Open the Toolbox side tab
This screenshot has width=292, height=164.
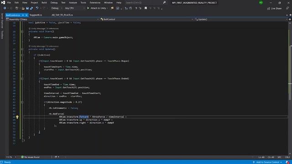point(2,35)
